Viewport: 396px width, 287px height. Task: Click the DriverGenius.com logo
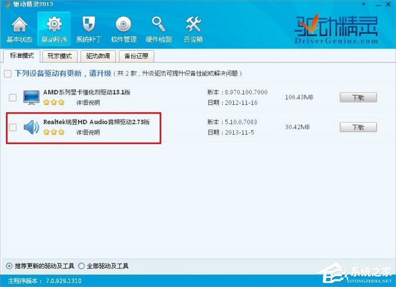336,28
